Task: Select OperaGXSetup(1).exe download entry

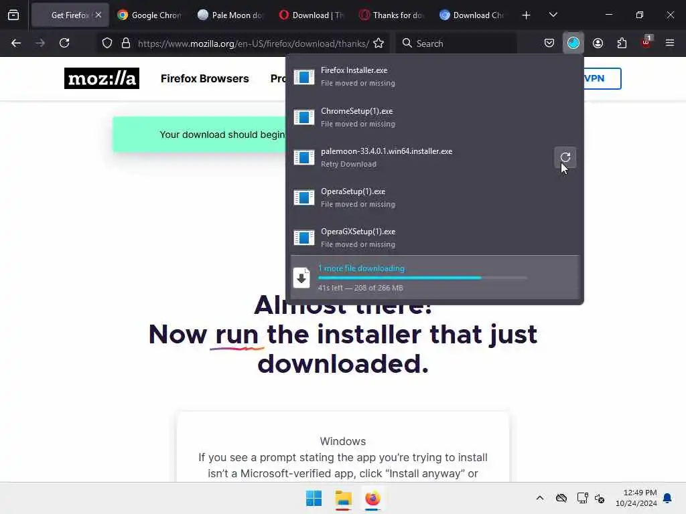Action: pyautogui.click(x=435, y=238)
